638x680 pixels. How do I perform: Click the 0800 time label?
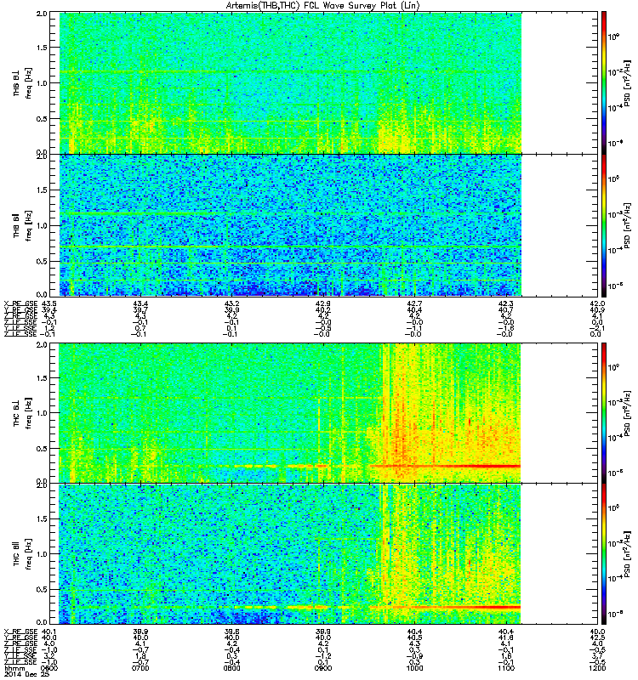[x=231, y=668]
